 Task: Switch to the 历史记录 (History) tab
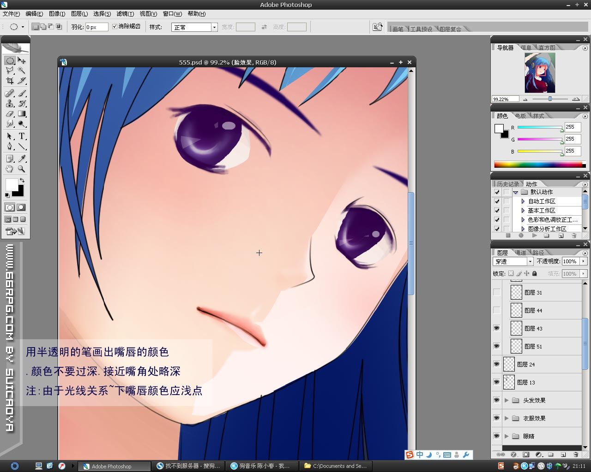click(x=508, y=184)
